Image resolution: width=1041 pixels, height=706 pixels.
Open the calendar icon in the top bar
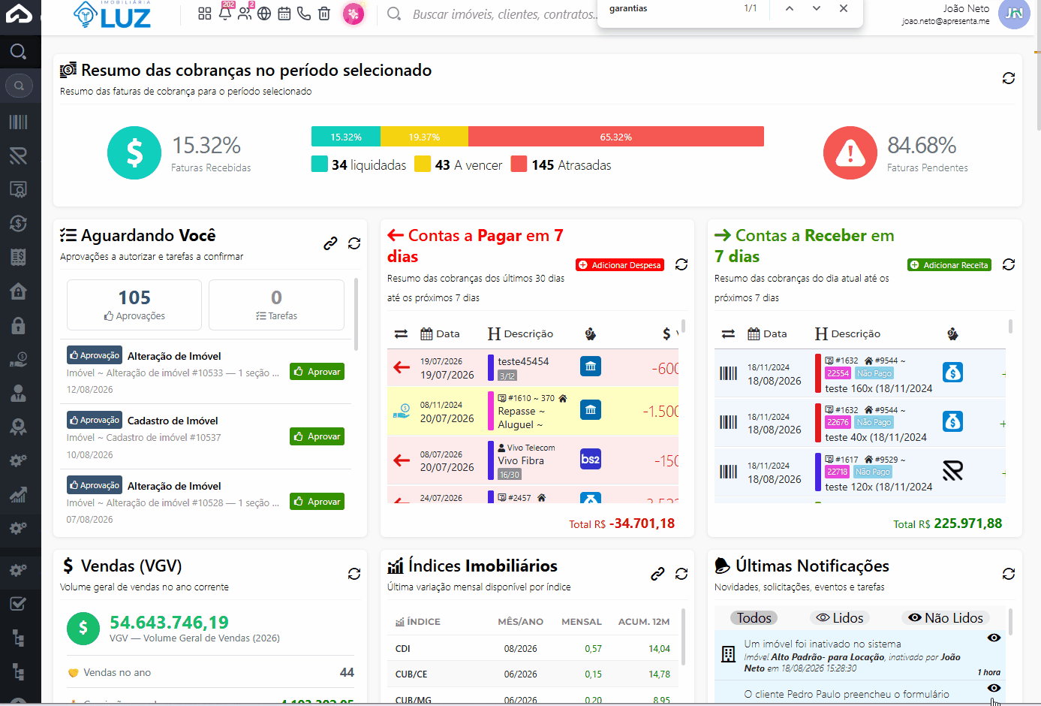point(284,14)
